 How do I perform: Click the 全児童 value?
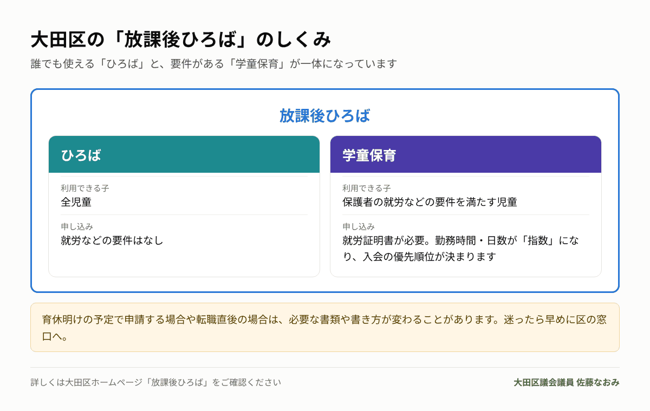click(x=76, y=202)
